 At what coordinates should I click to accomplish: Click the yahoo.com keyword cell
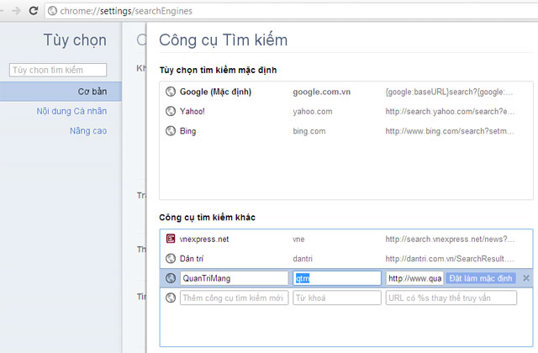tap(312, 112)
